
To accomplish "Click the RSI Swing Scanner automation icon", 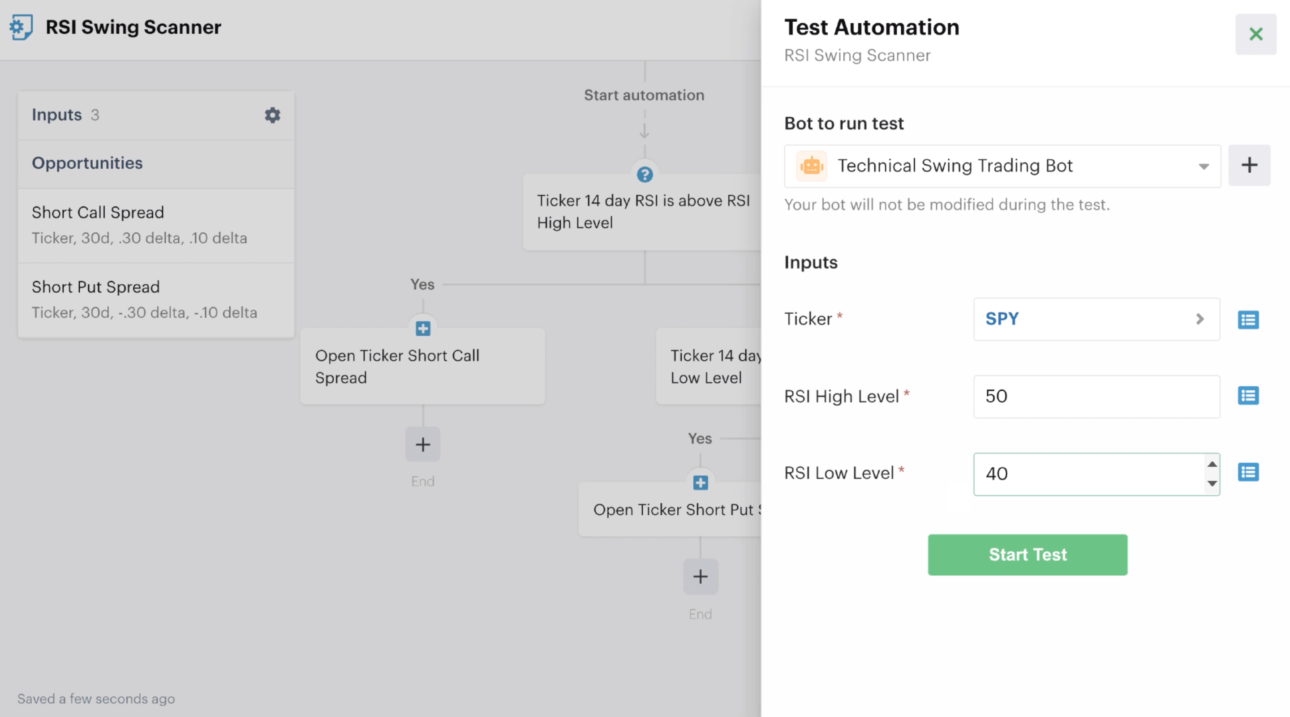I will (x=21, y=27).
